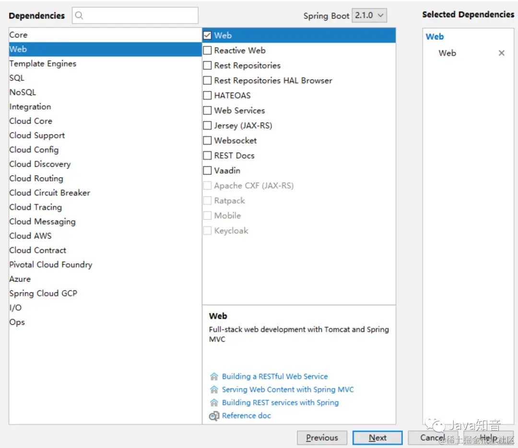
Task: Focus the Dependencies search field
Action: [135, 15]
